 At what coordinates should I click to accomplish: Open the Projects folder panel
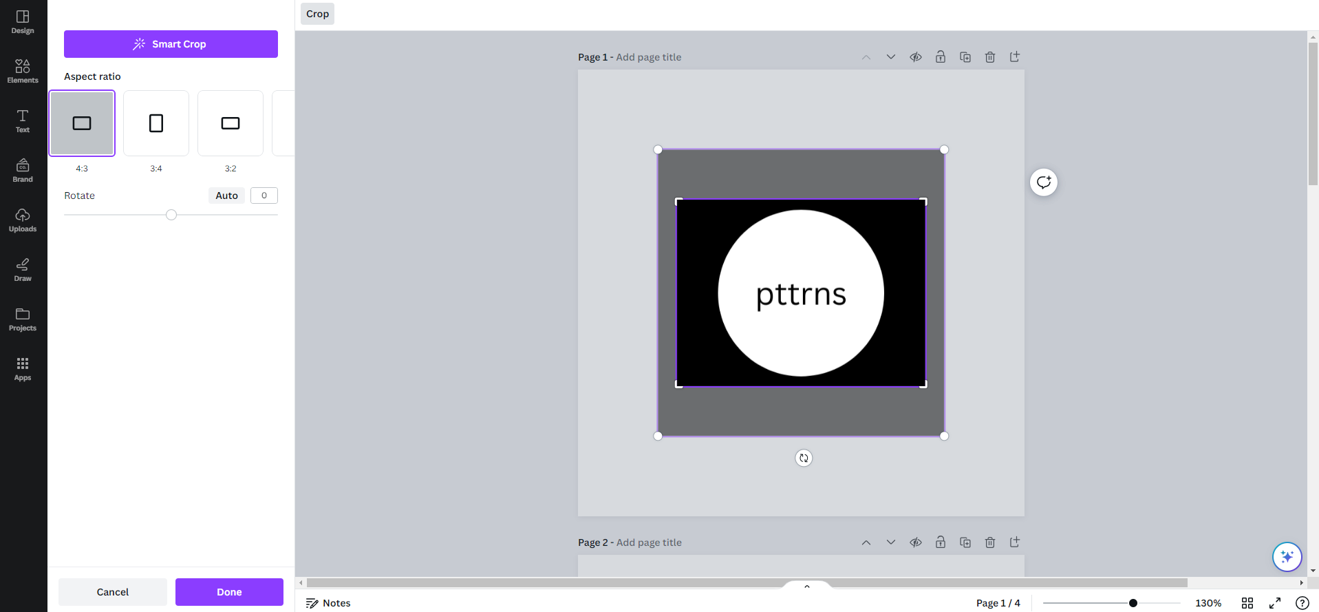(23, 319)
